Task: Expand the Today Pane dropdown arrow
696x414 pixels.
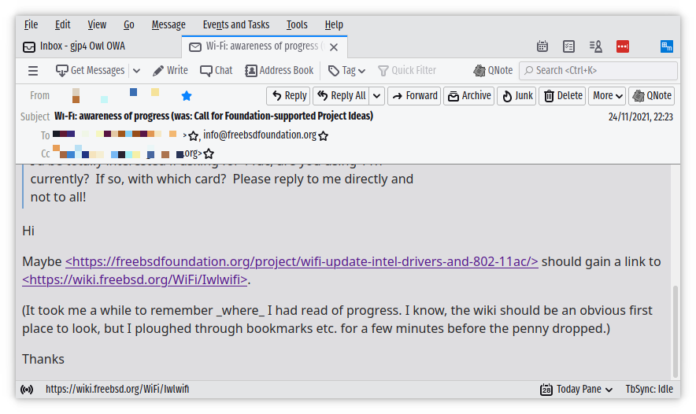Action: click(609, 390)
